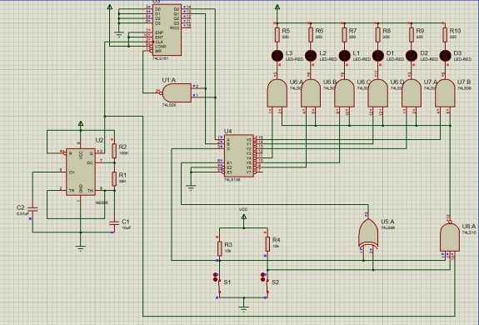Select the VCC power terminal above R3

point(244,217)
